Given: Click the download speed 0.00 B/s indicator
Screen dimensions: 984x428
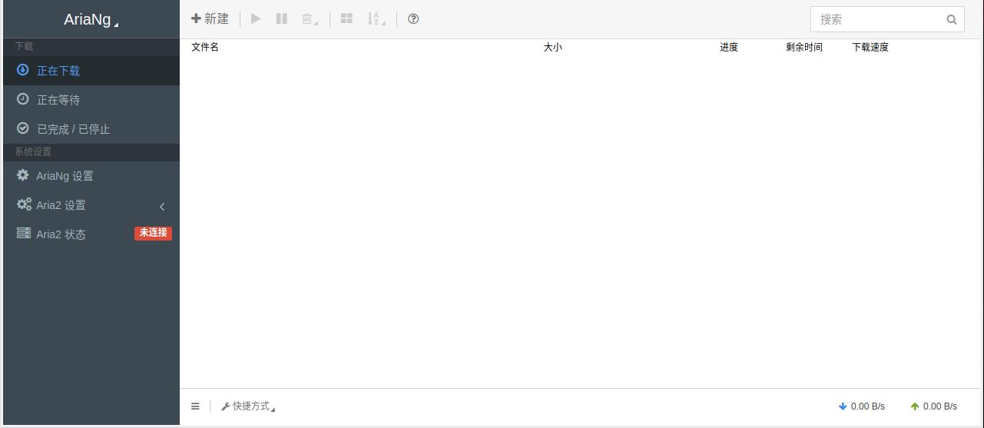Looking at the screenshot, I should [x=862, y=406].
